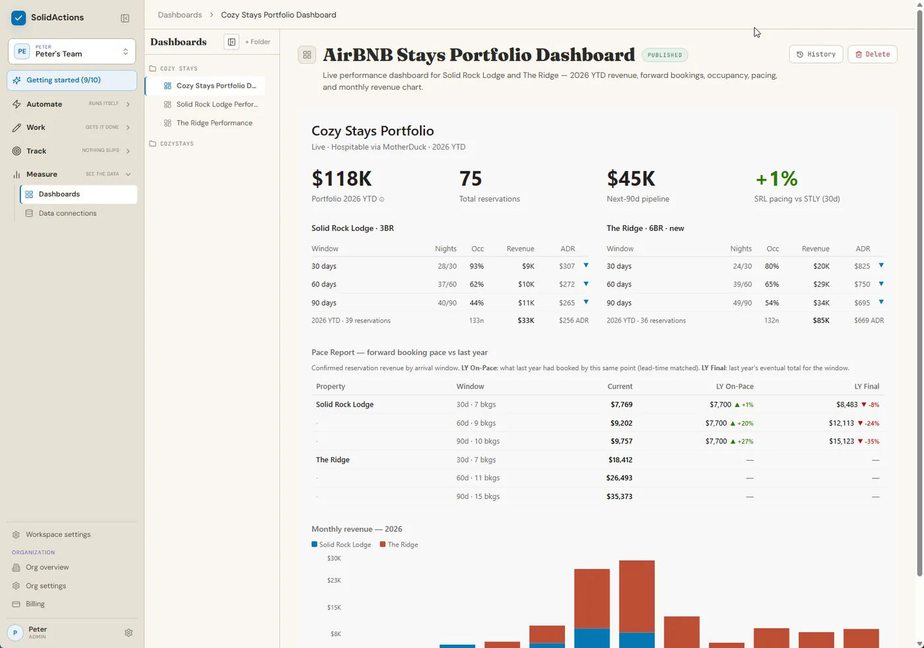Click The Ridge red legend swatch
This screenshot has height=648, width=924.
pyautogui.click(x=383, y=544)
